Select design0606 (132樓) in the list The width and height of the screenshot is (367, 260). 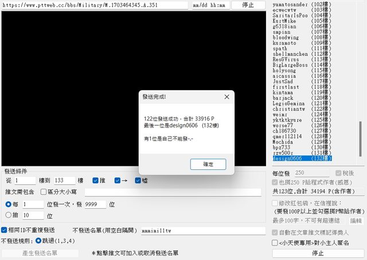tap(302, 158)
